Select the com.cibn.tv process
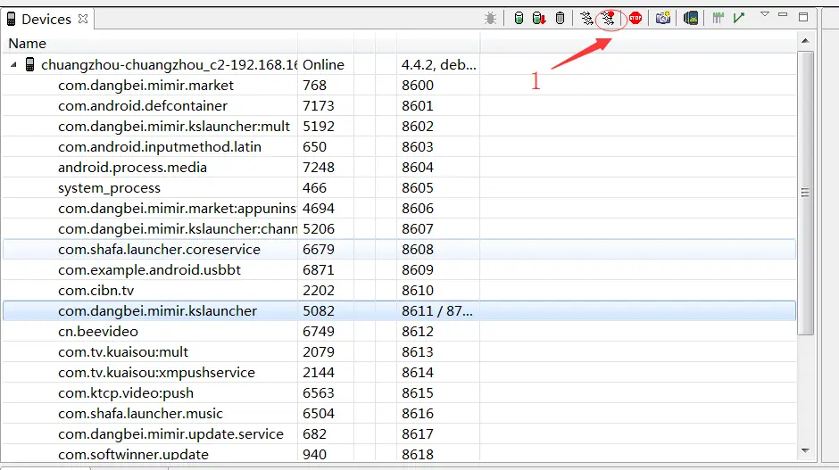This screenshot has width=839, height=470. (399, 291)
